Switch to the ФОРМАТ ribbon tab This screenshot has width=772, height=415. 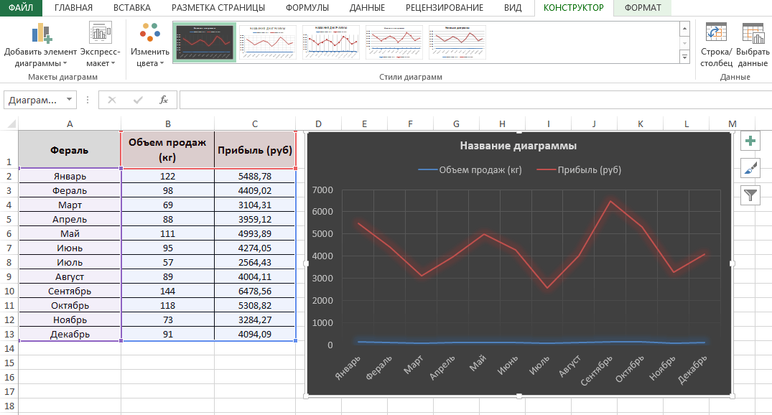(643, 8)
